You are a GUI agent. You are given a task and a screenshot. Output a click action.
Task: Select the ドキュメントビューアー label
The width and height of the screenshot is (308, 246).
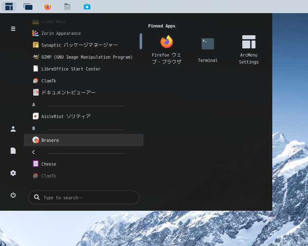[69, 93]
